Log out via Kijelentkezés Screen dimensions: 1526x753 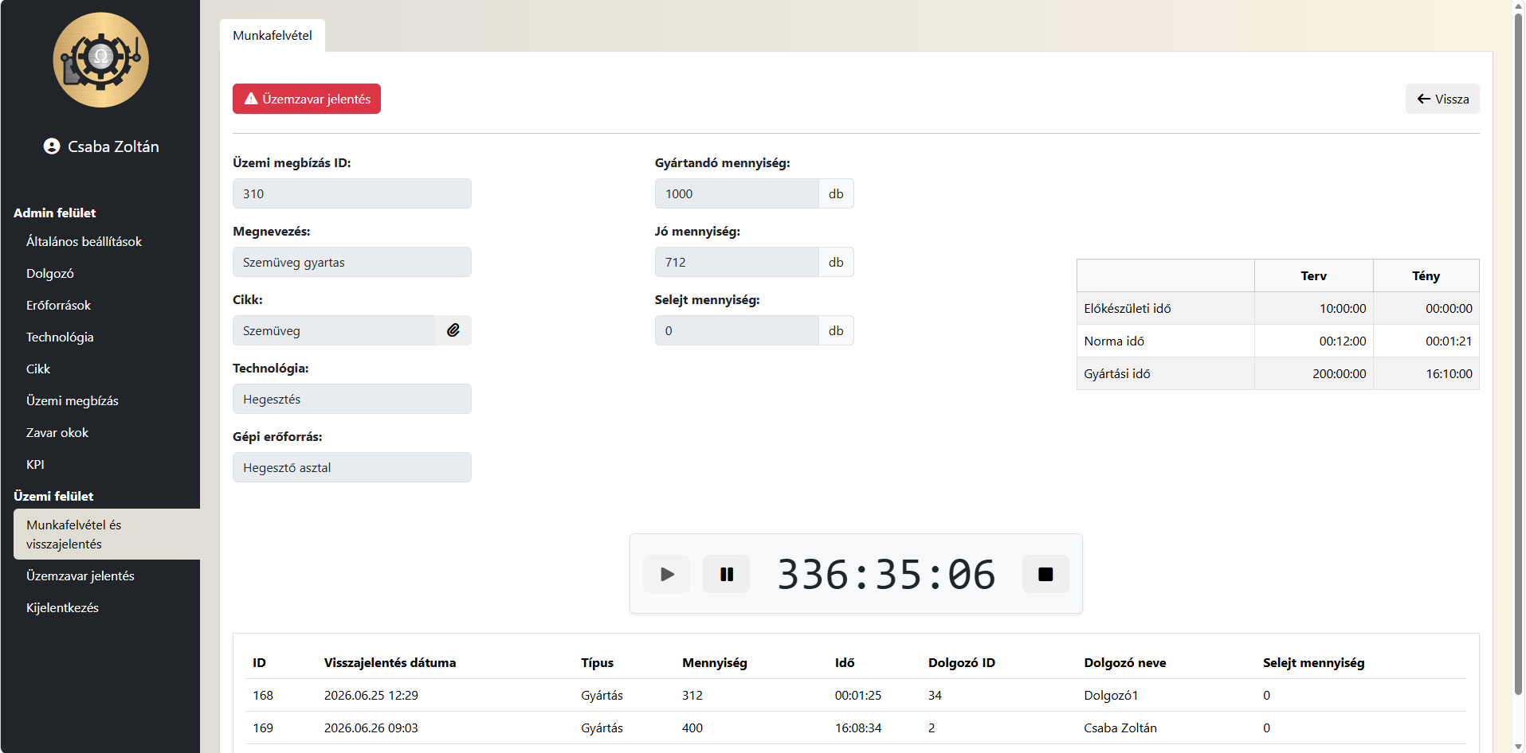[x=62, y=607]
